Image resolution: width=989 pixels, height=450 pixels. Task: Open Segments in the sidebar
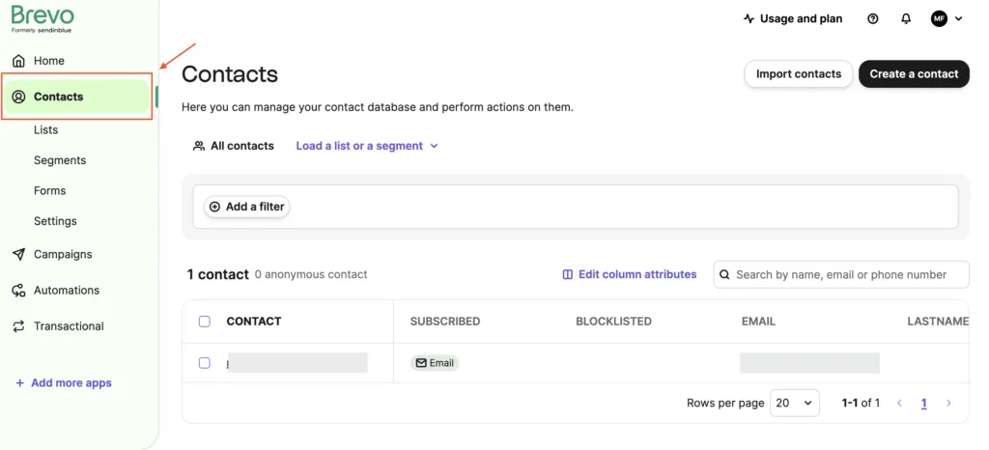[x=60, y=160]
